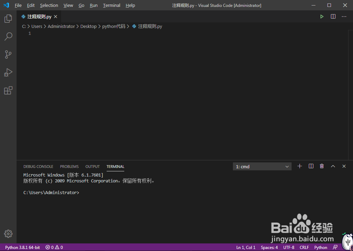The width and height of the screenshot is (353, 251).
Task: Change indentation via 'Spaces: 4'
Action: coord(269,248)
